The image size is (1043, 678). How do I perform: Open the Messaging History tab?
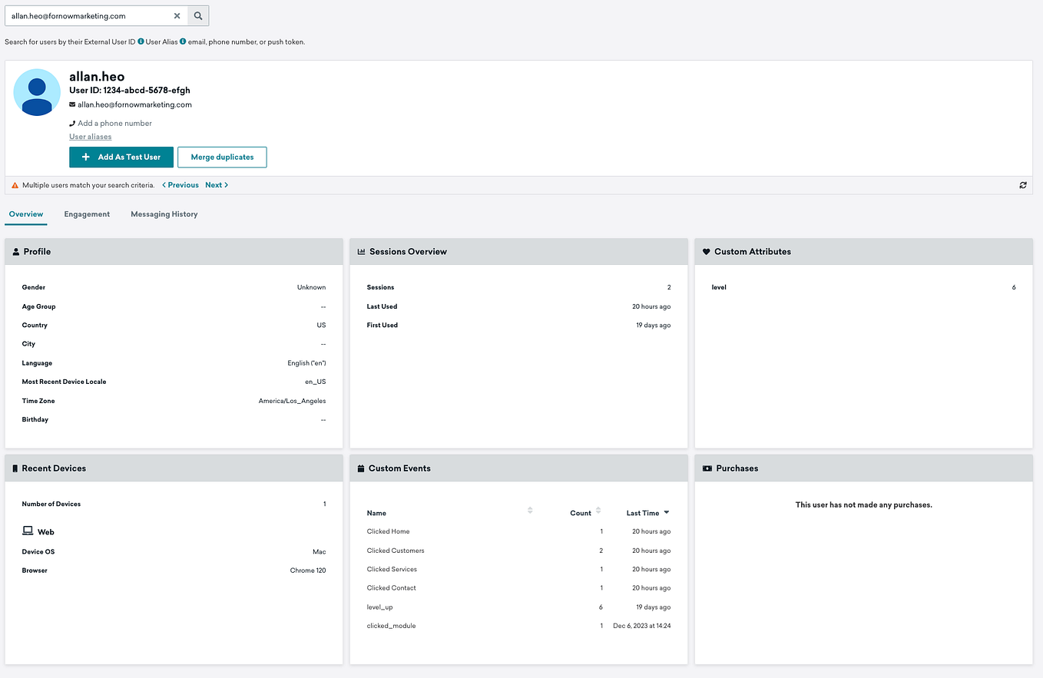(x=164, y=214)
